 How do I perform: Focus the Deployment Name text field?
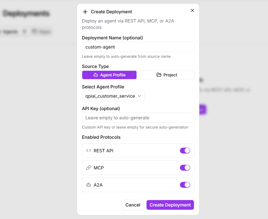pos(138,47)
